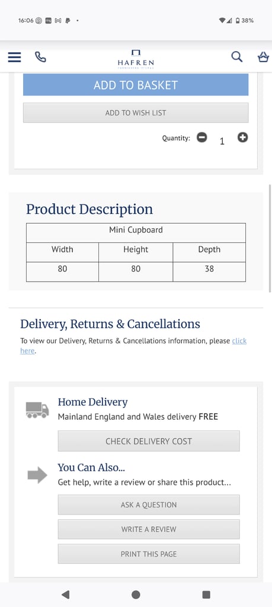Print this page button
The width and height of the screenshot is (272, 607).
coord(149,554)
